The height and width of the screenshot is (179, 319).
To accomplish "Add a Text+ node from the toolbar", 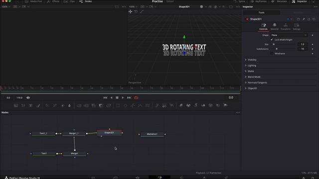I will pyautogui.click(x=30, y=105).
